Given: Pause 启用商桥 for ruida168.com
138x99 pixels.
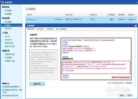Looking at the screenshot, I should [125, 19].
